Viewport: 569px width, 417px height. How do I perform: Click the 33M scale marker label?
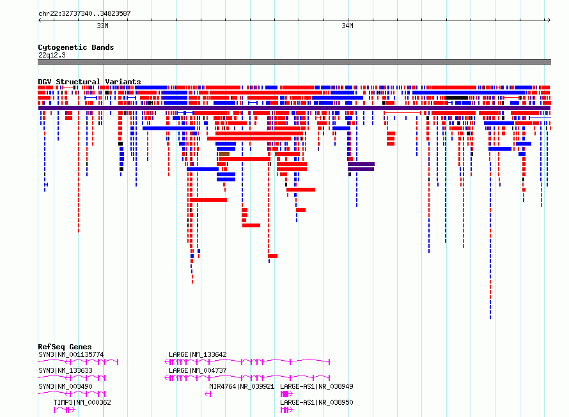(103, 26)
